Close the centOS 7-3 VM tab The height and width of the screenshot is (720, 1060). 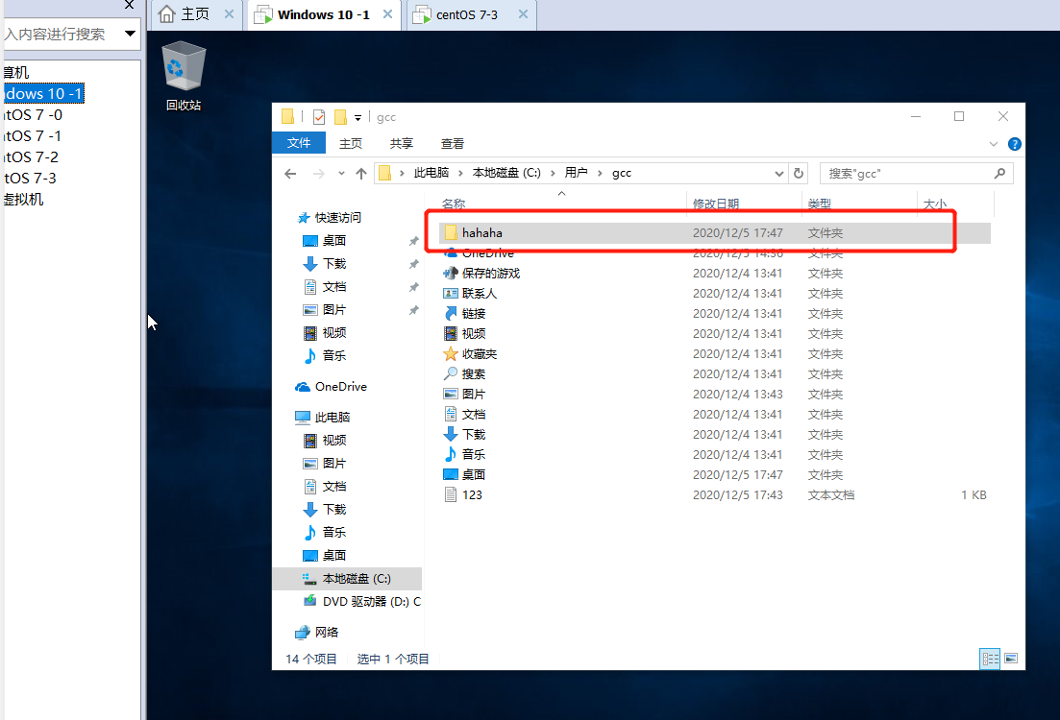coord(523,14)
